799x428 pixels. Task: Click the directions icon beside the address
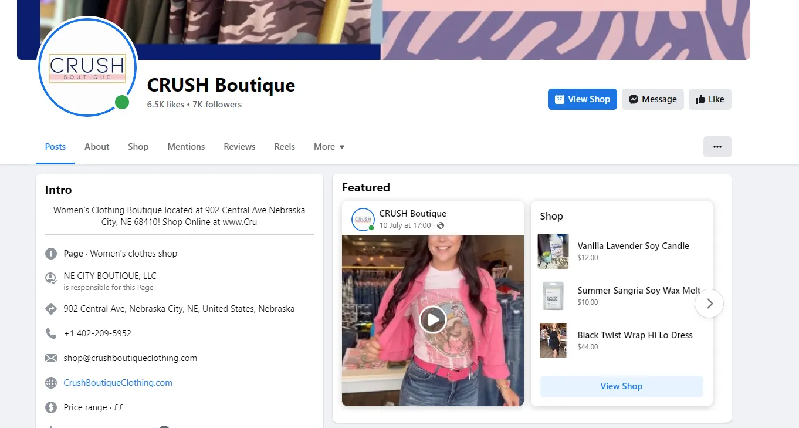click(51, 309)
